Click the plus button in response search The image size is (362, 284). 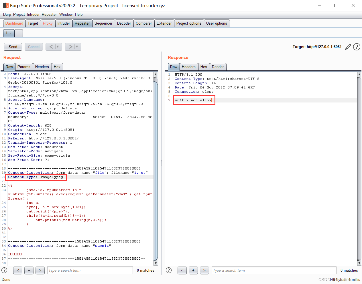pyautogui.click(x=193, y=270)
